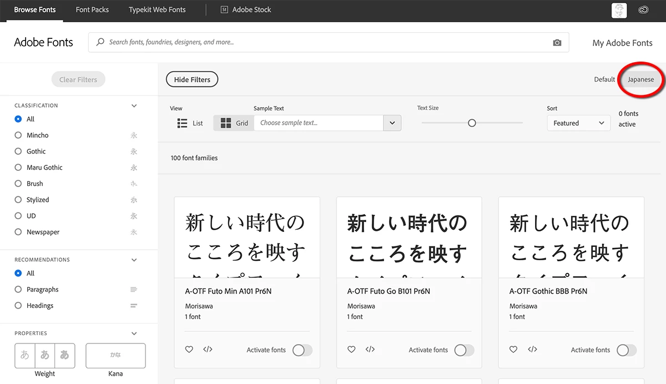
Task: Go to Adobe Fonts home logo
Action: 43,42
